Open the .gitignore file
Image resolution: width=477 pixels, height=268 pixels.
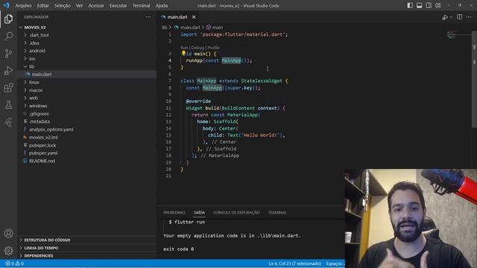tap(86, 114)
